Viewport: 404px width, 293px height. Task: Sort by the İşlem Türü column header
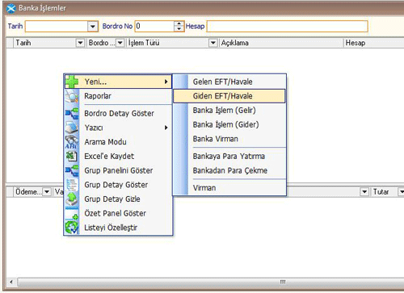point(168,43)
